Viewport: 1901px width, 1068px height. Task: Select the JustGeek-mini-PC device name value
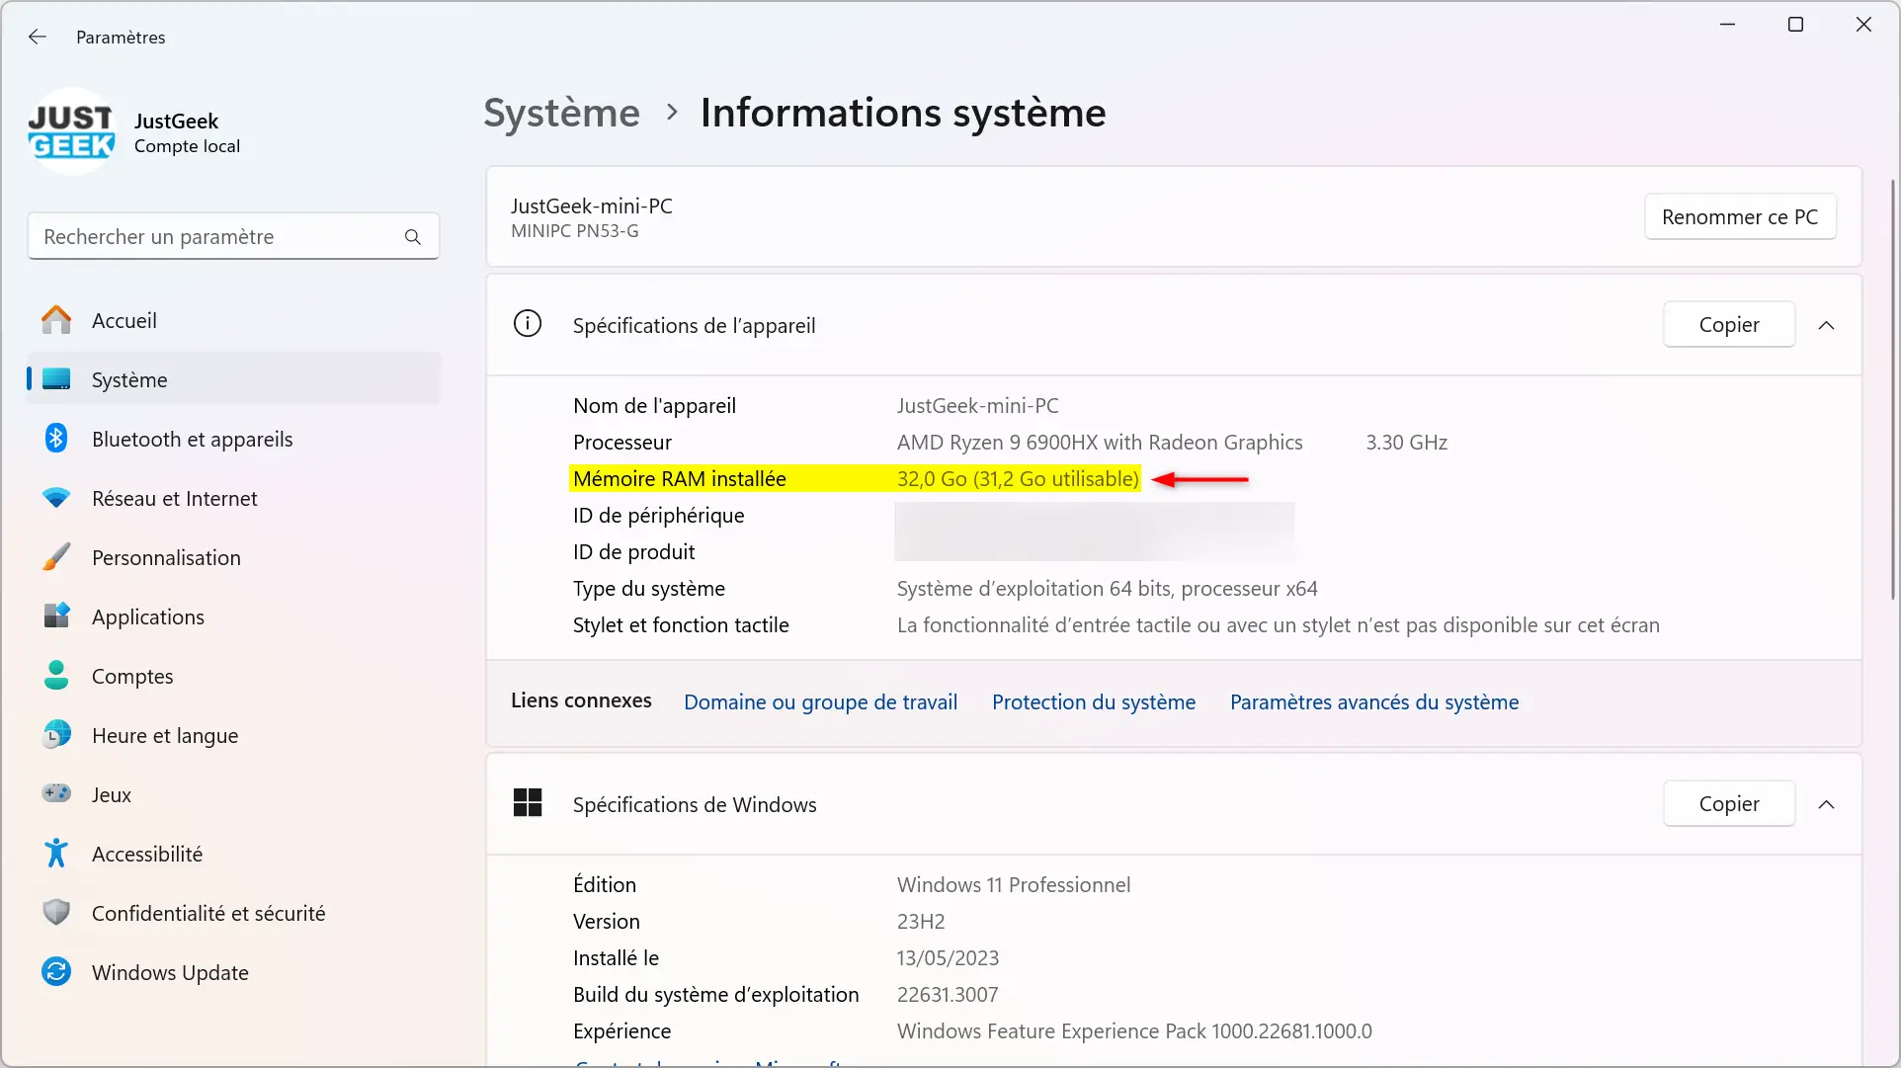(977, 405)
